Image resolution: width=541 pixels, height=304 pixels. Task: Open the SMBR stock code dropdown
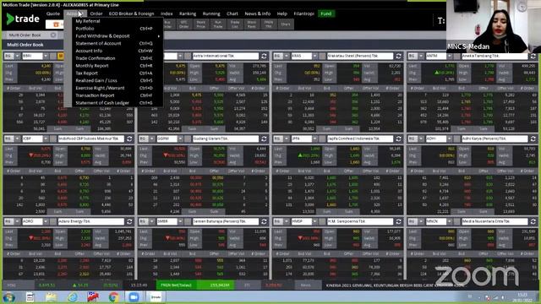(x=180, y=221)
